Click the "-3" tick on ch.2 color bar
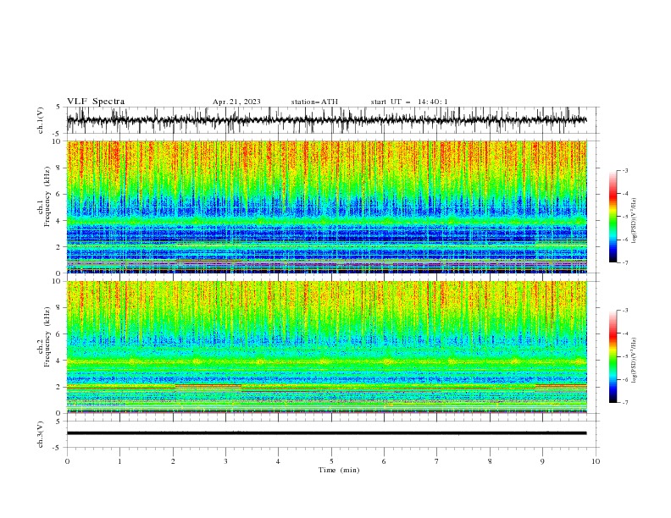 (x=624, y=311)
